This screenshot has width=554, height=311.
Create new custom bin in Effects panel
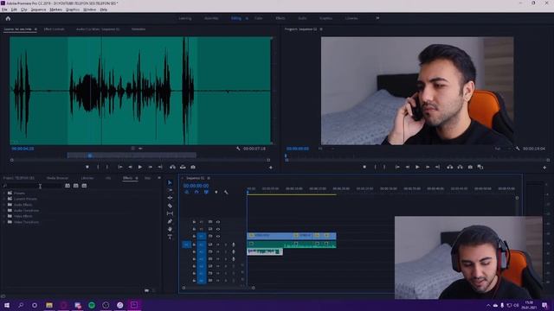[146, 290]
